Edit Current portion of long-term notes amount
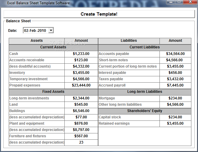Image resolution: width=198 pixels, height=152 pixels. [175, 66]
